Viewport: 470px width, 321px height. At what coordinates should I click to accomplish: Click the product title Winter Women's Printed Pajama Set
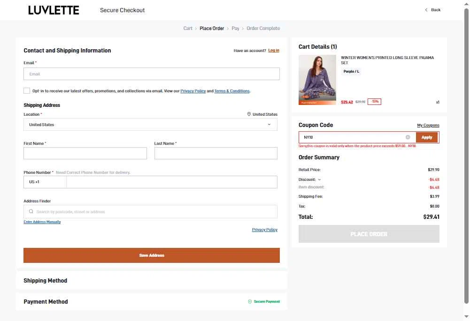click(387, 60)
